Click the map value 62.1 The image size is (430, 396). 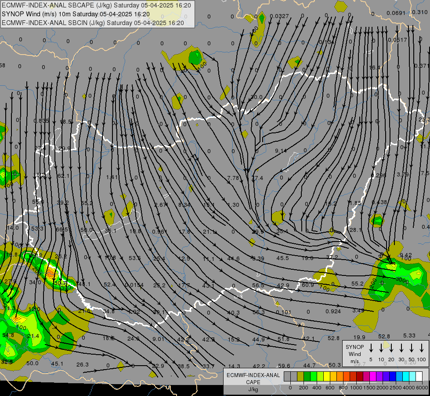coord(64,176)
